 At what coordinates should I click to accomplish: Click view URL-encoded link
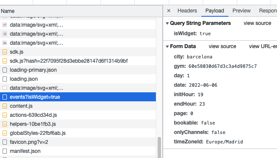[x=263, y=46]
